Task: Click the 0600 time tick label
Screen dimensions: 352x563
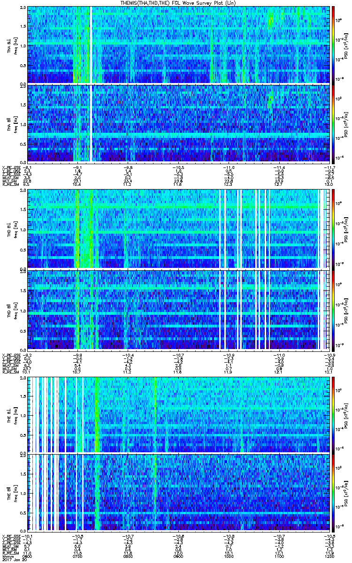Action: click(x=28, y=556)
